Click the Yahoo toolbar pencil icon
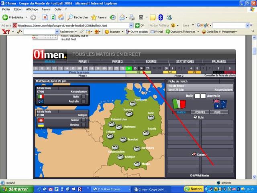257x193 pixels. (19, 31)
